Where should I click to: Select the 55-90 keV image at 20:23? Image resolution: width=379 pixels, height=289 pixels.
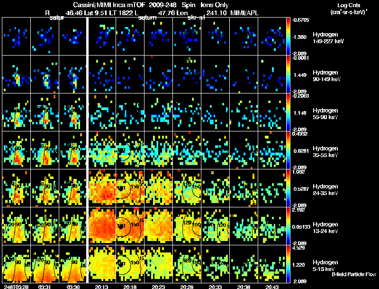tap(159, 112)
